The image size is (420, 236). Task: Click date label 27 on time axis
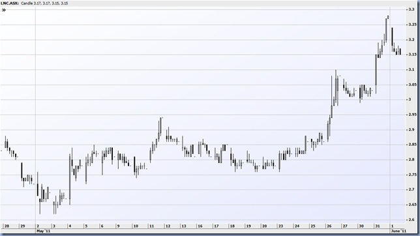[x=345, y=226]
